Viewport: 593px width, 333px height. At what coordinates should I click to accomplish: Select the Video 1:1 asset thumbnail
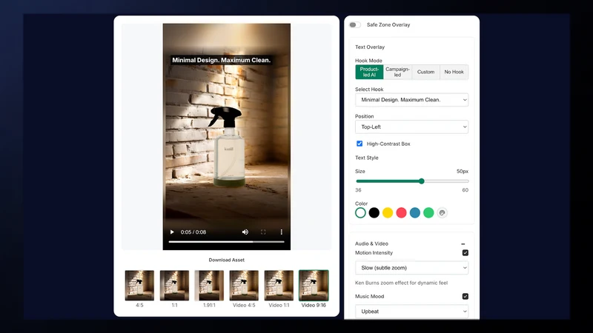tap(279, 286)
